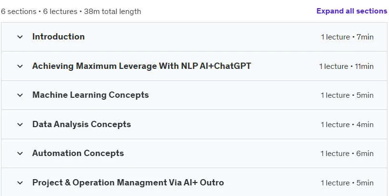Expand the Project & Operation Managment chevron
Image resolution: width=389 pixels, height=196 pixels.
click(20, 183)
